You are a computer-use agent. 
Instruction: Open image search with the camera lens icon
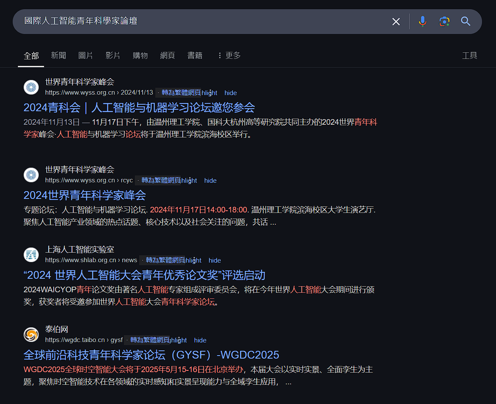coord(444,21)
